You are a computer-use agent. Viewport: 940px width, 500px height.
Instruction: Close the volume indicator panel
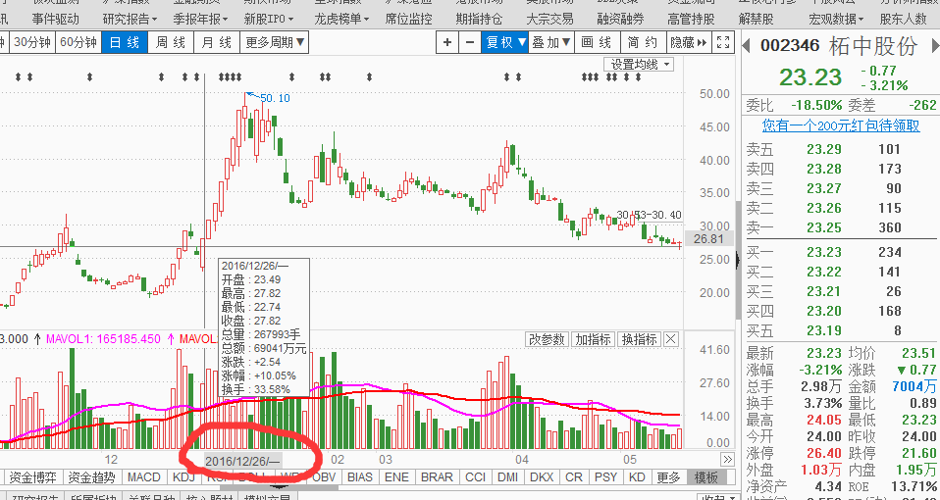click(671, 339)
